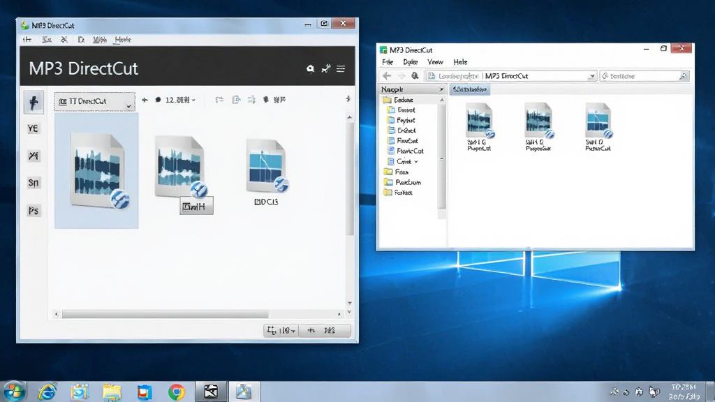Expand the Cavet item chevron in navigation pane

pos(416,162)
